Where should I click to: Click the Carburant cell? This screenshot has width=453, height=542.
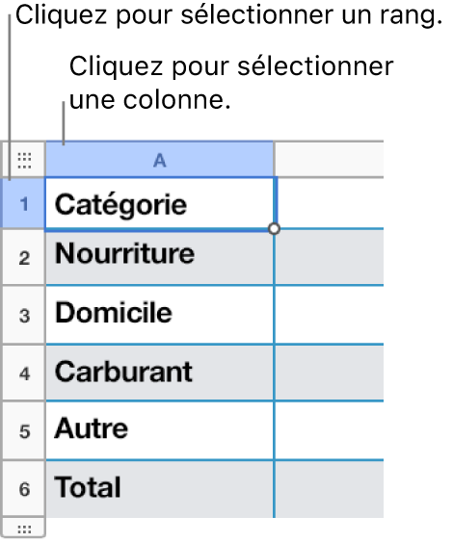coord(160,373)
